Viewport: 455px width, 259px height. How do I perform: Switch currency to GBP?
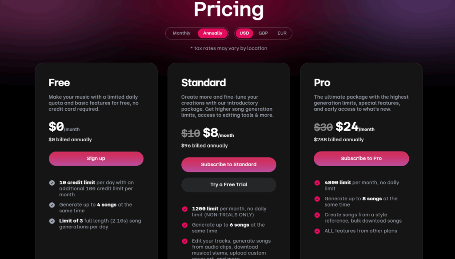click(x=263, y=33)
